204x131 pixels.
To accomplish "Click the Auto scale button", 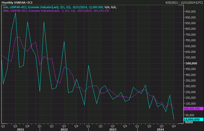I will [189, 122].
